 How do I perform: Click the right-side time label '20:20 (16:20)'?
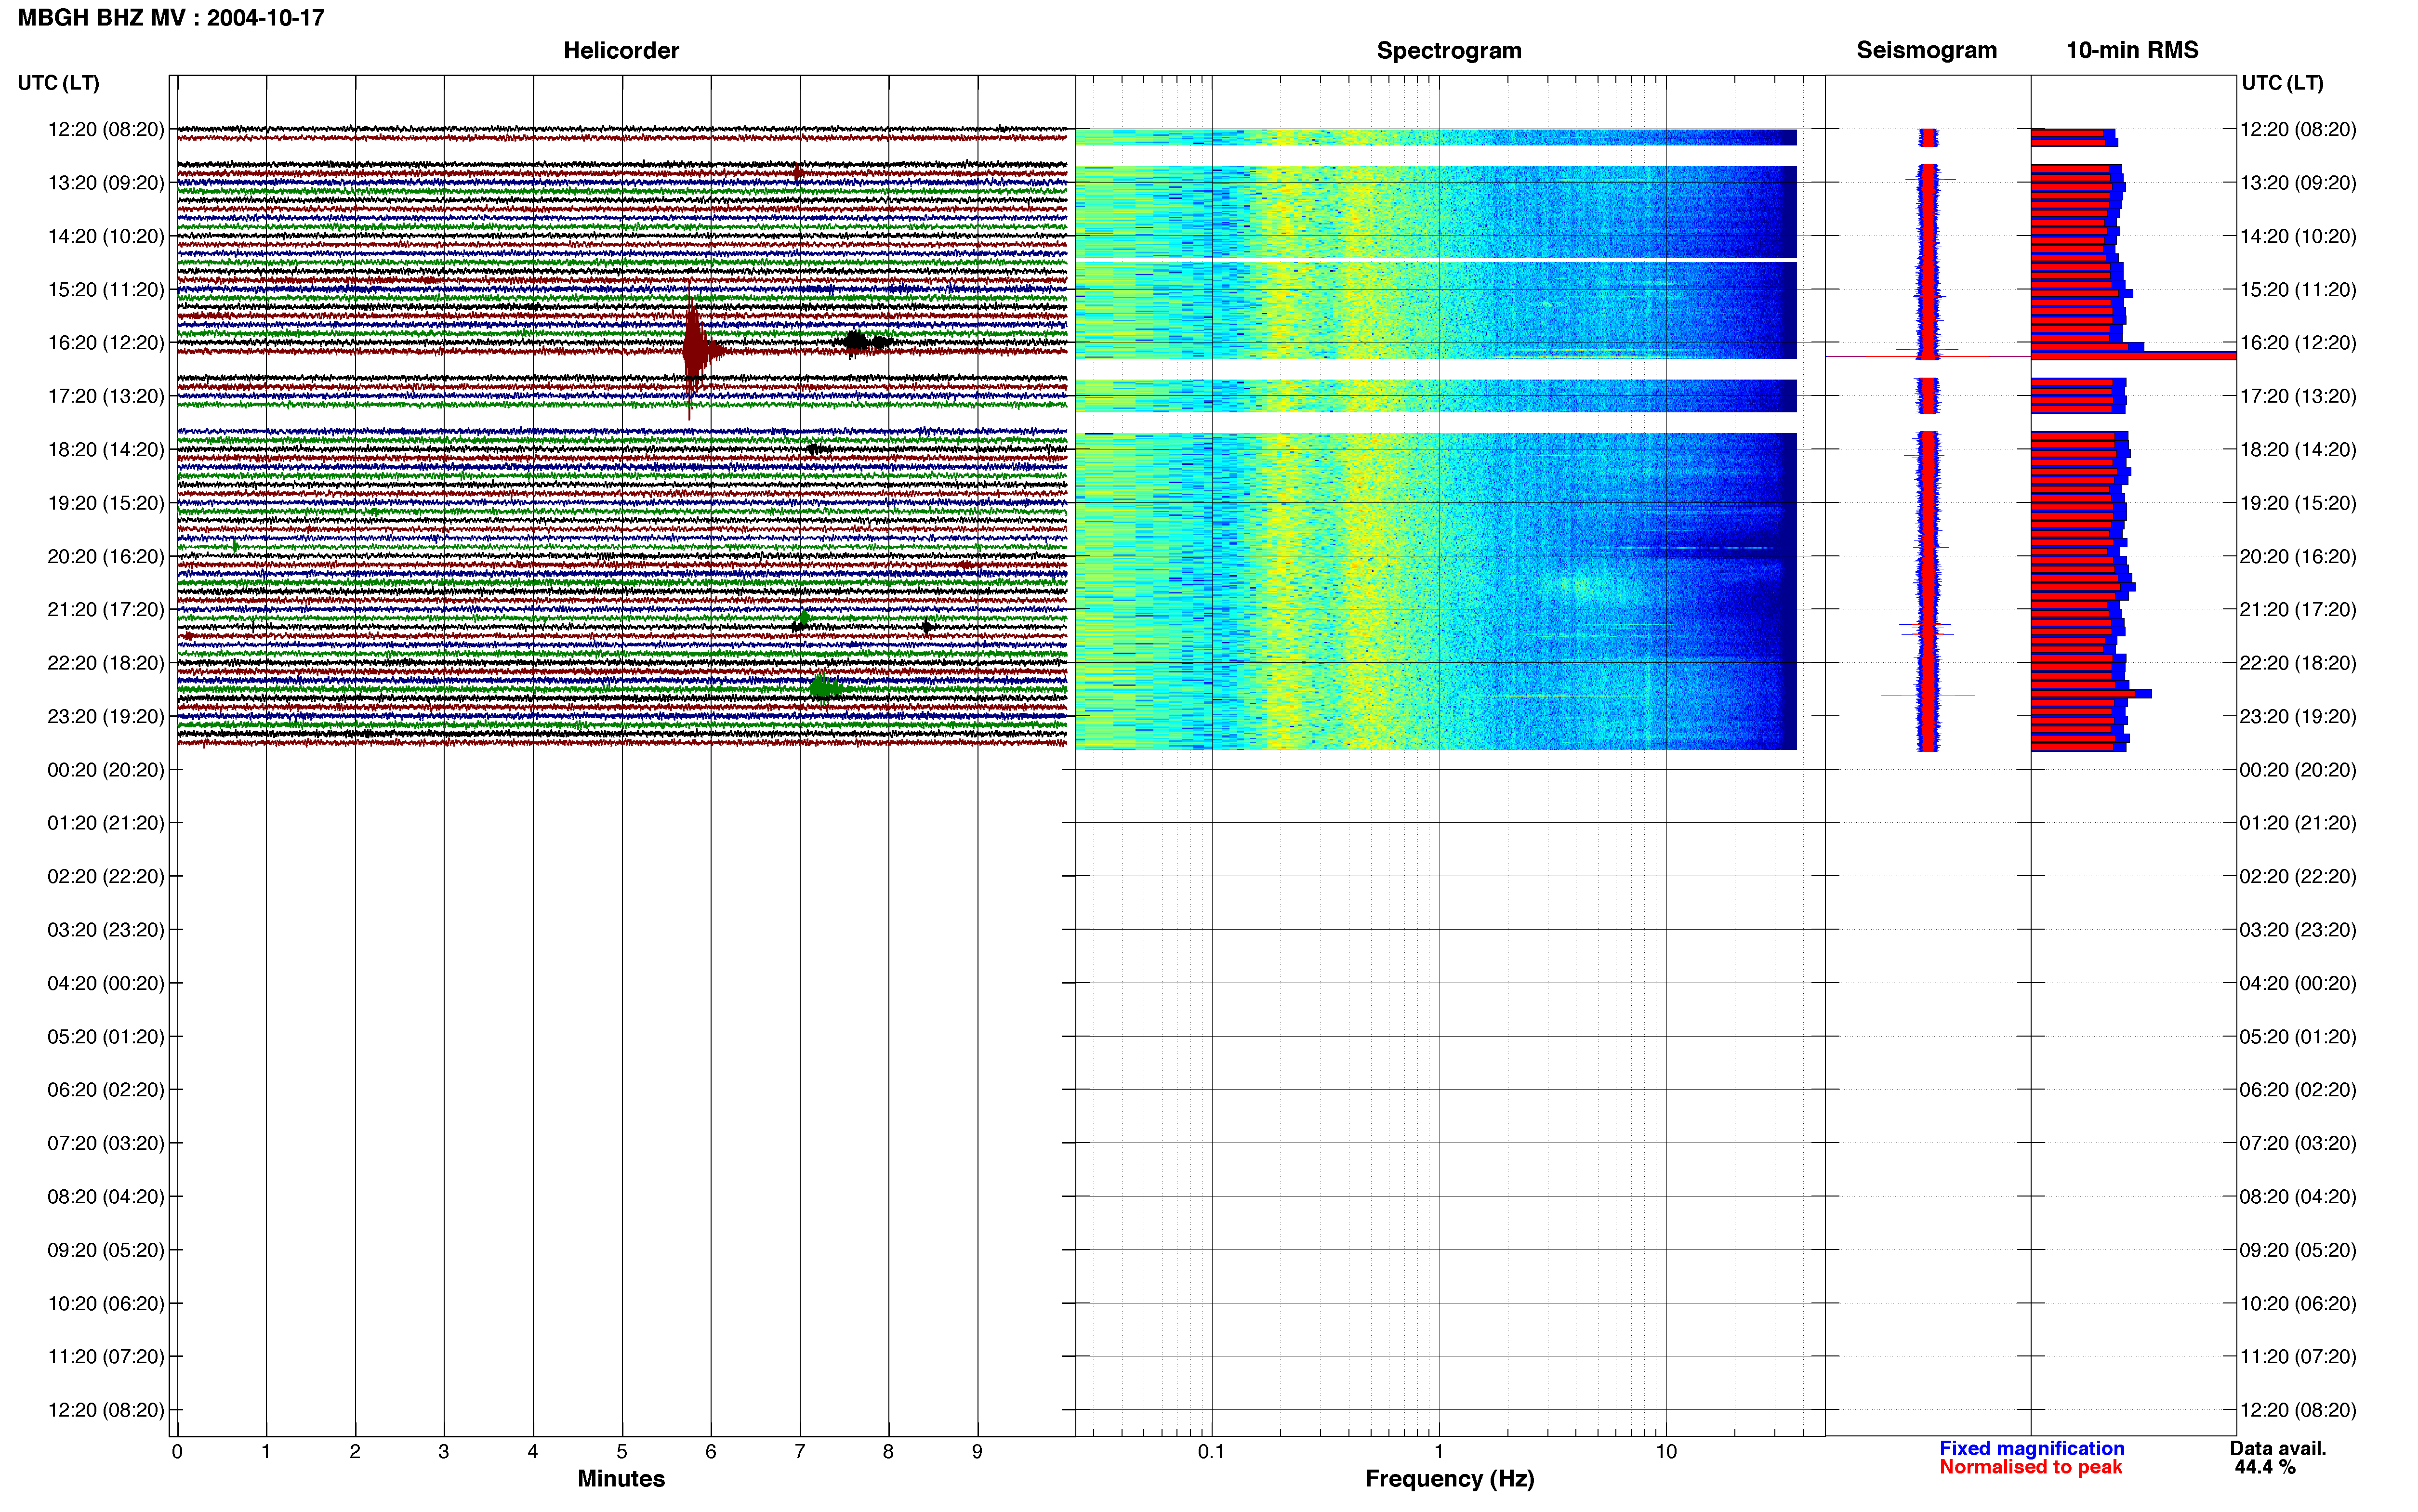coord(2298,556)
